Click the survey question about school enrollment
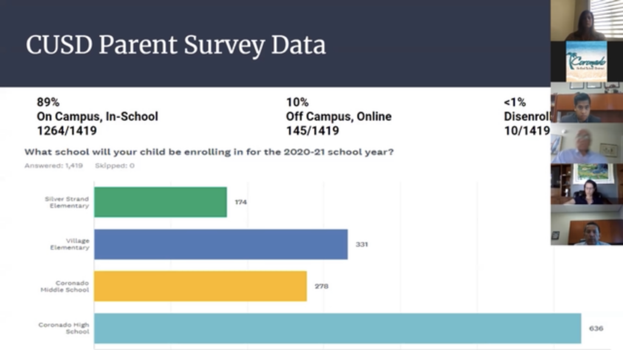 pos(209,152)
